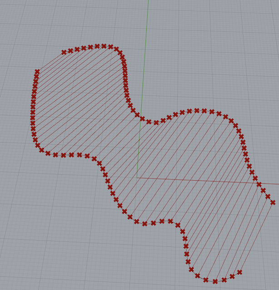Select the longest red hatch line, ending at the rightmost point

pyautogui.click(x=256, y=237)
